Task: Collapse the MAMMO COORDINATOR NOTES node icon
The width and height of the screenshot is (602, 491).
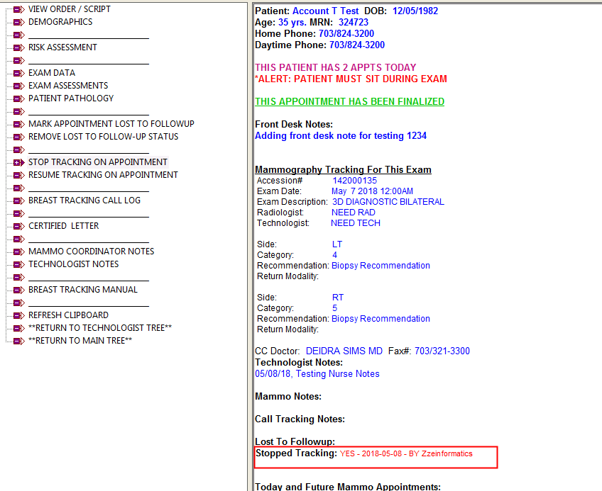Action: (x=18, y=252)
